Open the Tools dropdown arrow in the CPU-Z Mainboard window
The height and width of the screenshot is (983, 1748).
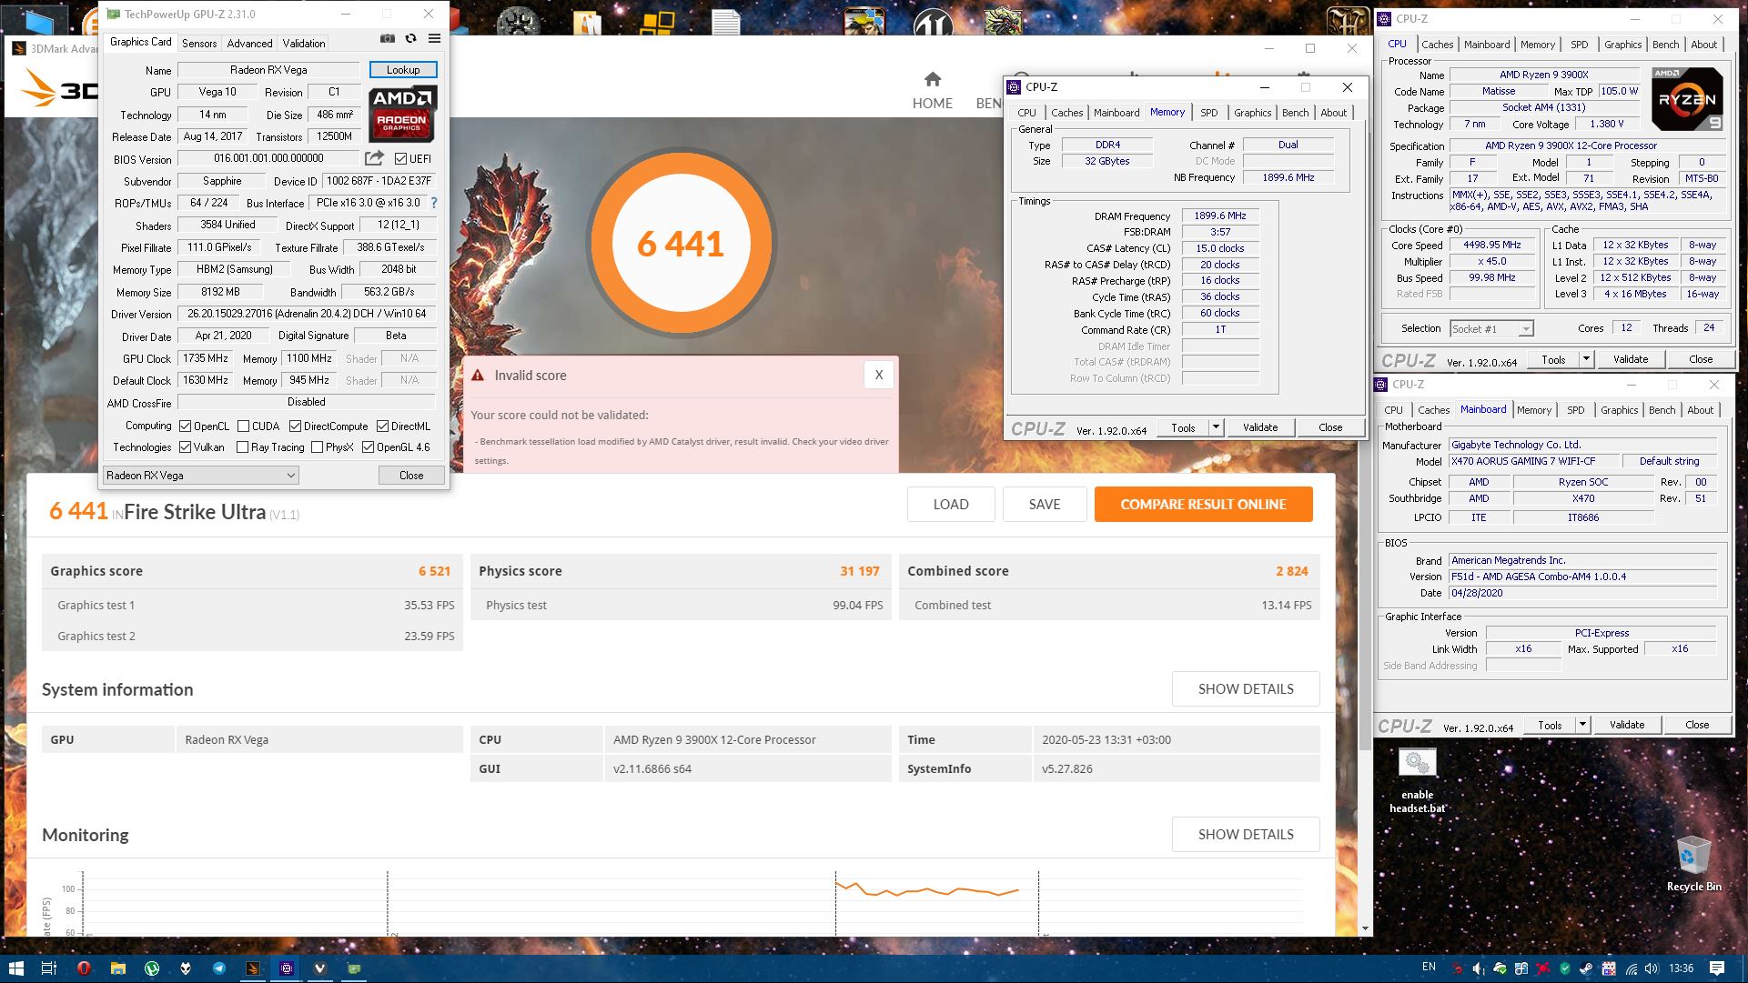(1582, 725)
